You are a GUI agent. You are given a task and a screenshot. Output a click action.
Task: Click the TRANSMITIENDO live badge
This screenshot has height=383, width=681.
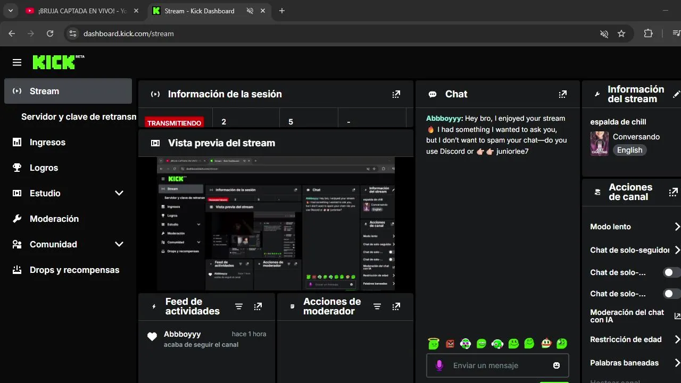[x=174, y=123]
